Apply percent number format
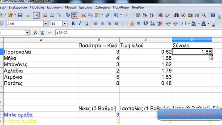The width and height of the screenshot is (222, 125). 139,24
